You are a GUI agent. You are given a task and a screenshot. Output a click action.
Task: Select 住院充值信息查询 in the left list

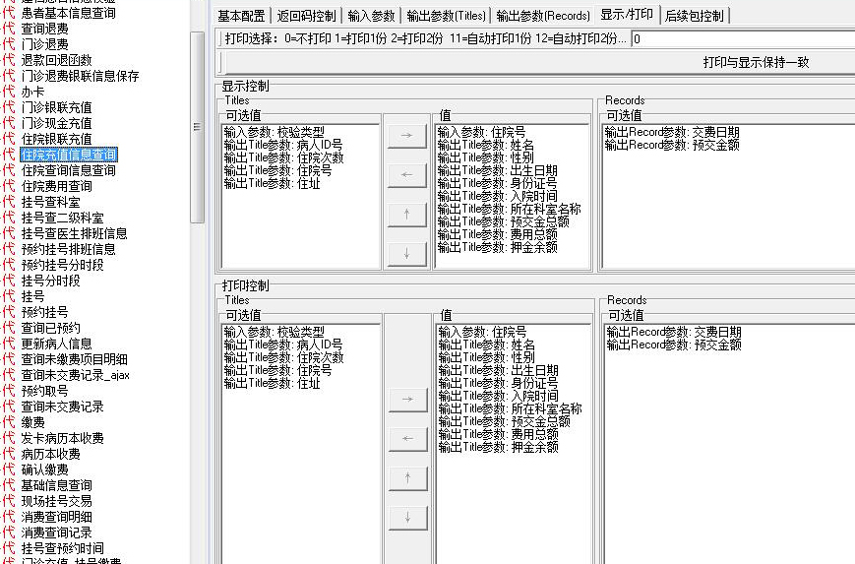pos(69,155)
